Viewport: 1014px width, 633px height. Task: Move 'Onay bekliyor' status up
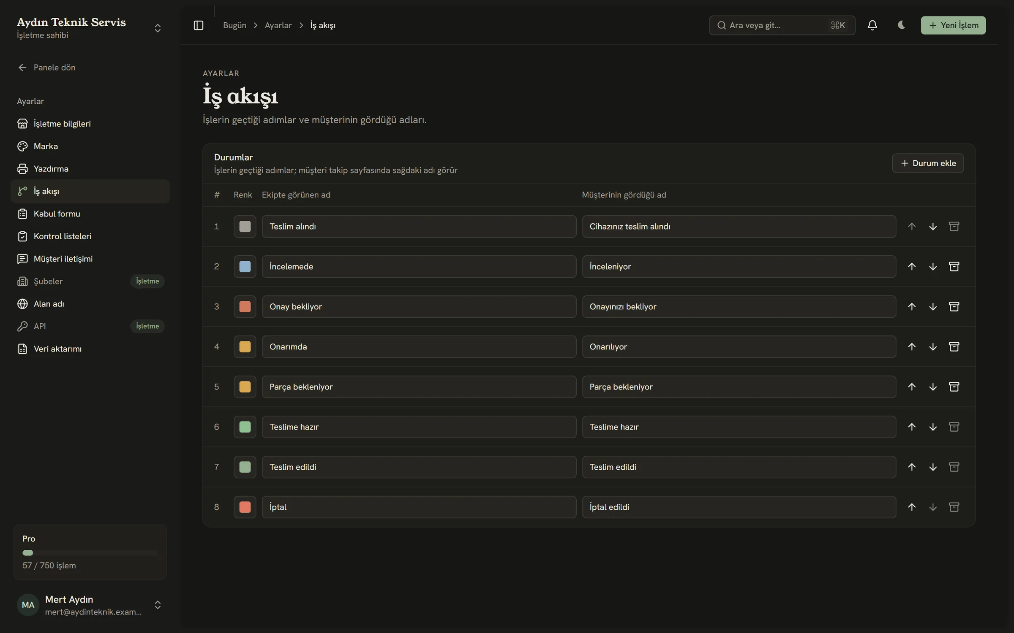pos(912,306)
